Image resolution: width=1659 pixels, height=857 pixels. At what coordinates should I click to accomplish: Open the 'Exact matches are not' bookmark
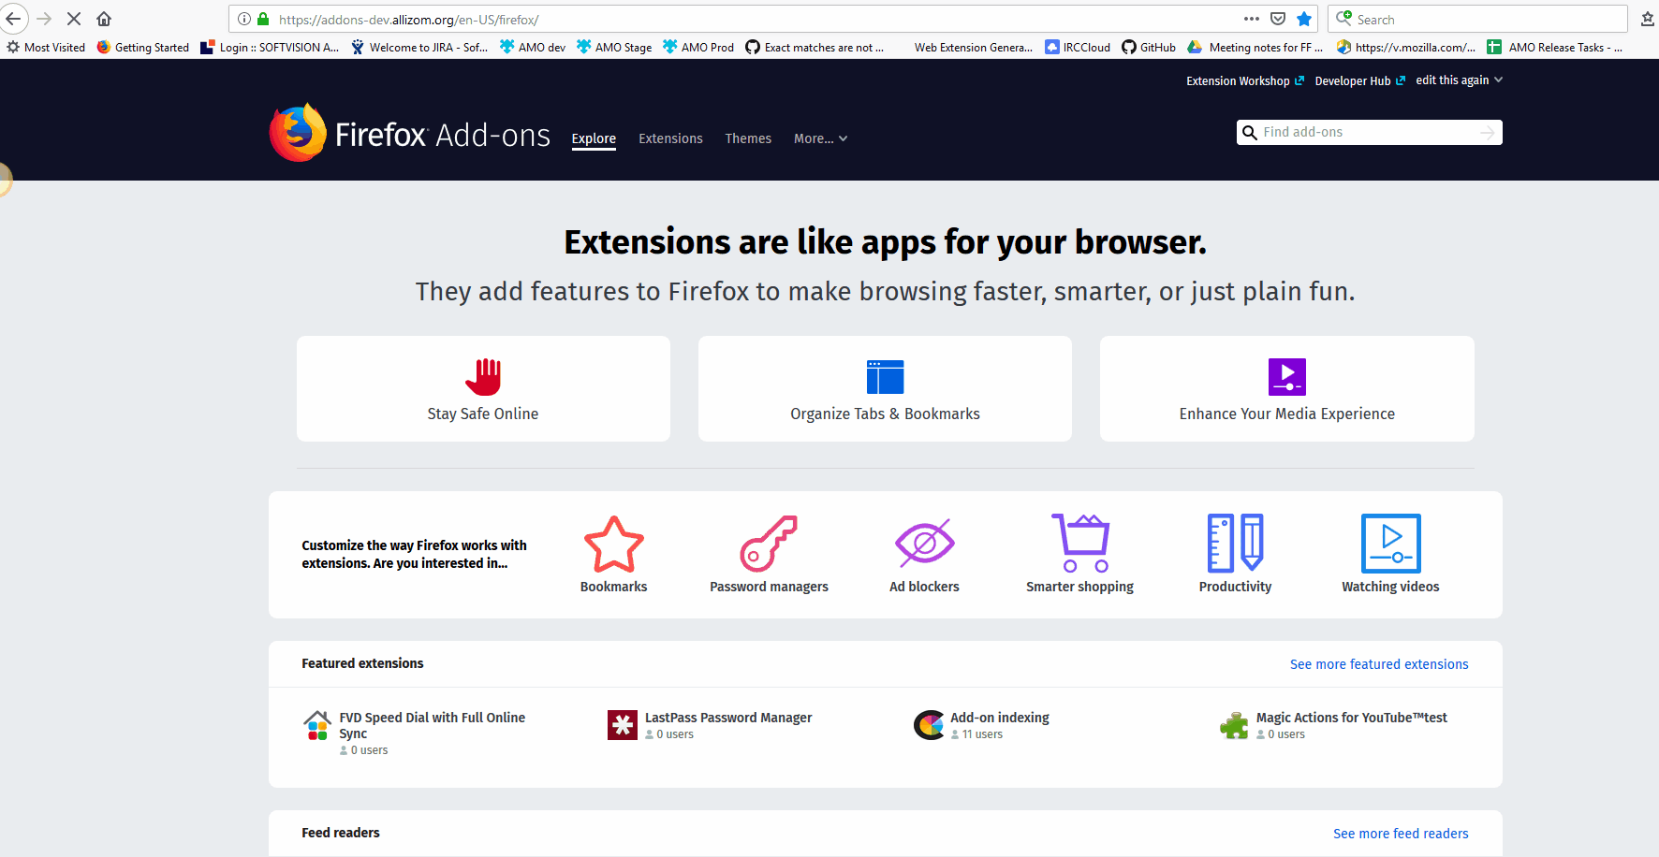(x=815, y=47)
